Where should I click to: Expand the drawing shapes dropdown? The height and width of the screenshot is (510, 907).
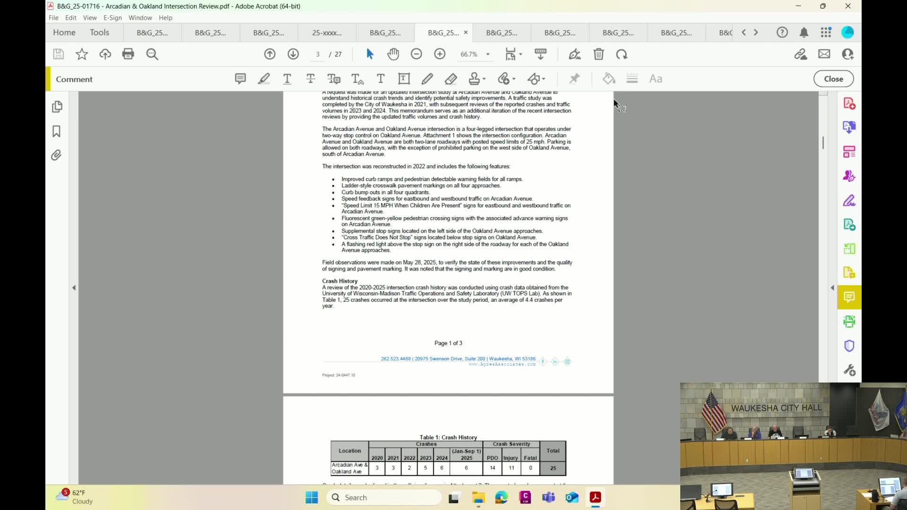point(544,79)
